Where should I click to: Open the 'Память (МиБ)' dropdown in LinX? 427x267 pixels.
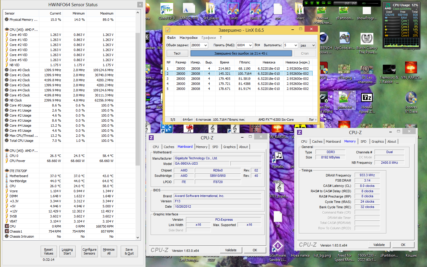click(250, 45)
